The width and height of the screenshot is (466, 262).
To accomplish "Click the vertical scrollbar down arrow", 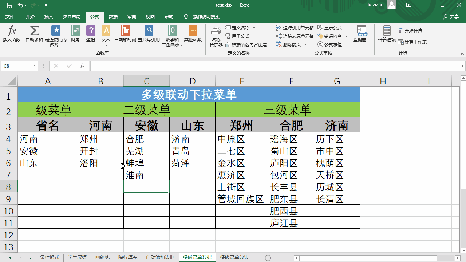I will (x=463, y=251).
